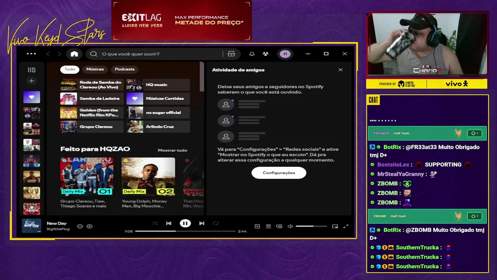Click track duration 2:44
Image resolution: width=497 pixels, height=280 pixels.
coord(242,231)
